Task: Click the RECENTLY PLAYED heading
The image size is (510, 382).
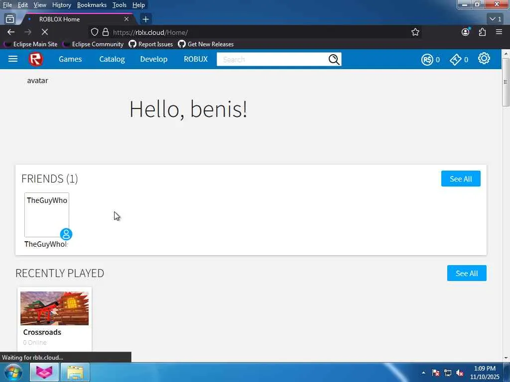Action: tap(60, 273)
